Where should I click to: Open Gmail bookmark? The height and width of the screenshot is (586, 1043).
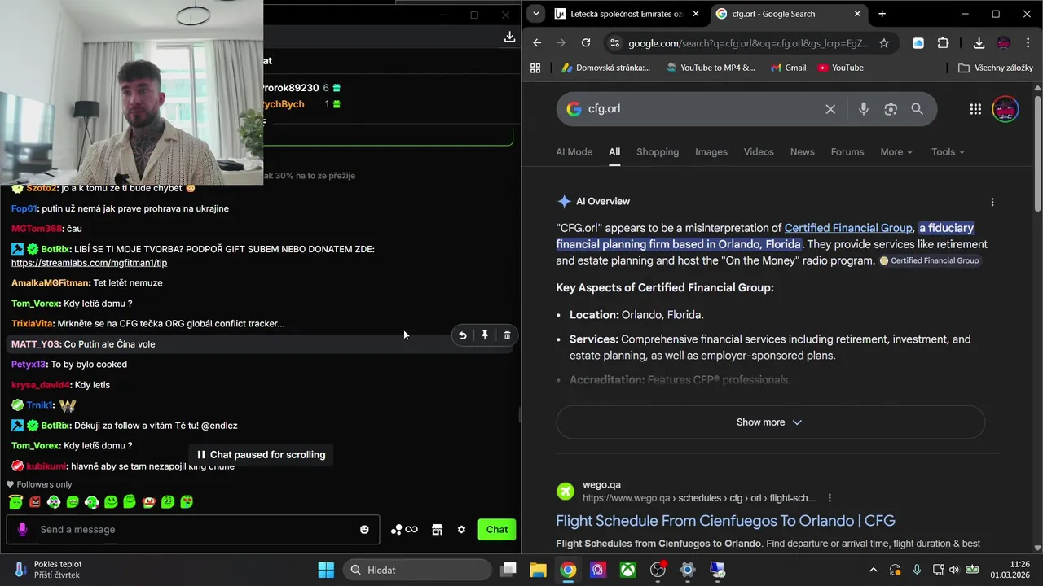pyautogui.click(x=789, y=68)
